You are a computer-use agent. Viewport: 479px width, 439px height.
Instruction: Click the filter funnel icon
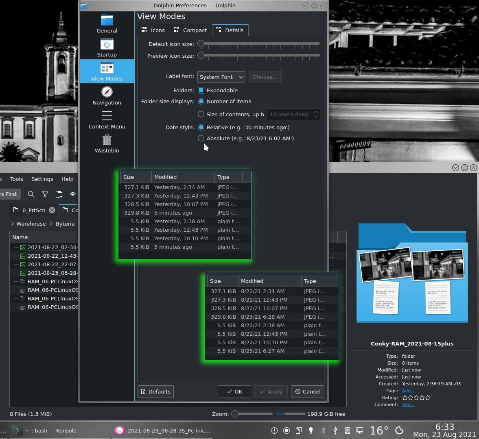(45, 194)
